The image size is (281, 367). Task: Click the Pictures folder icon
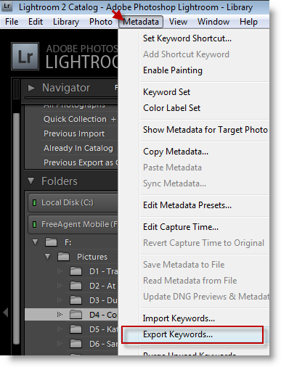(63, 256)
